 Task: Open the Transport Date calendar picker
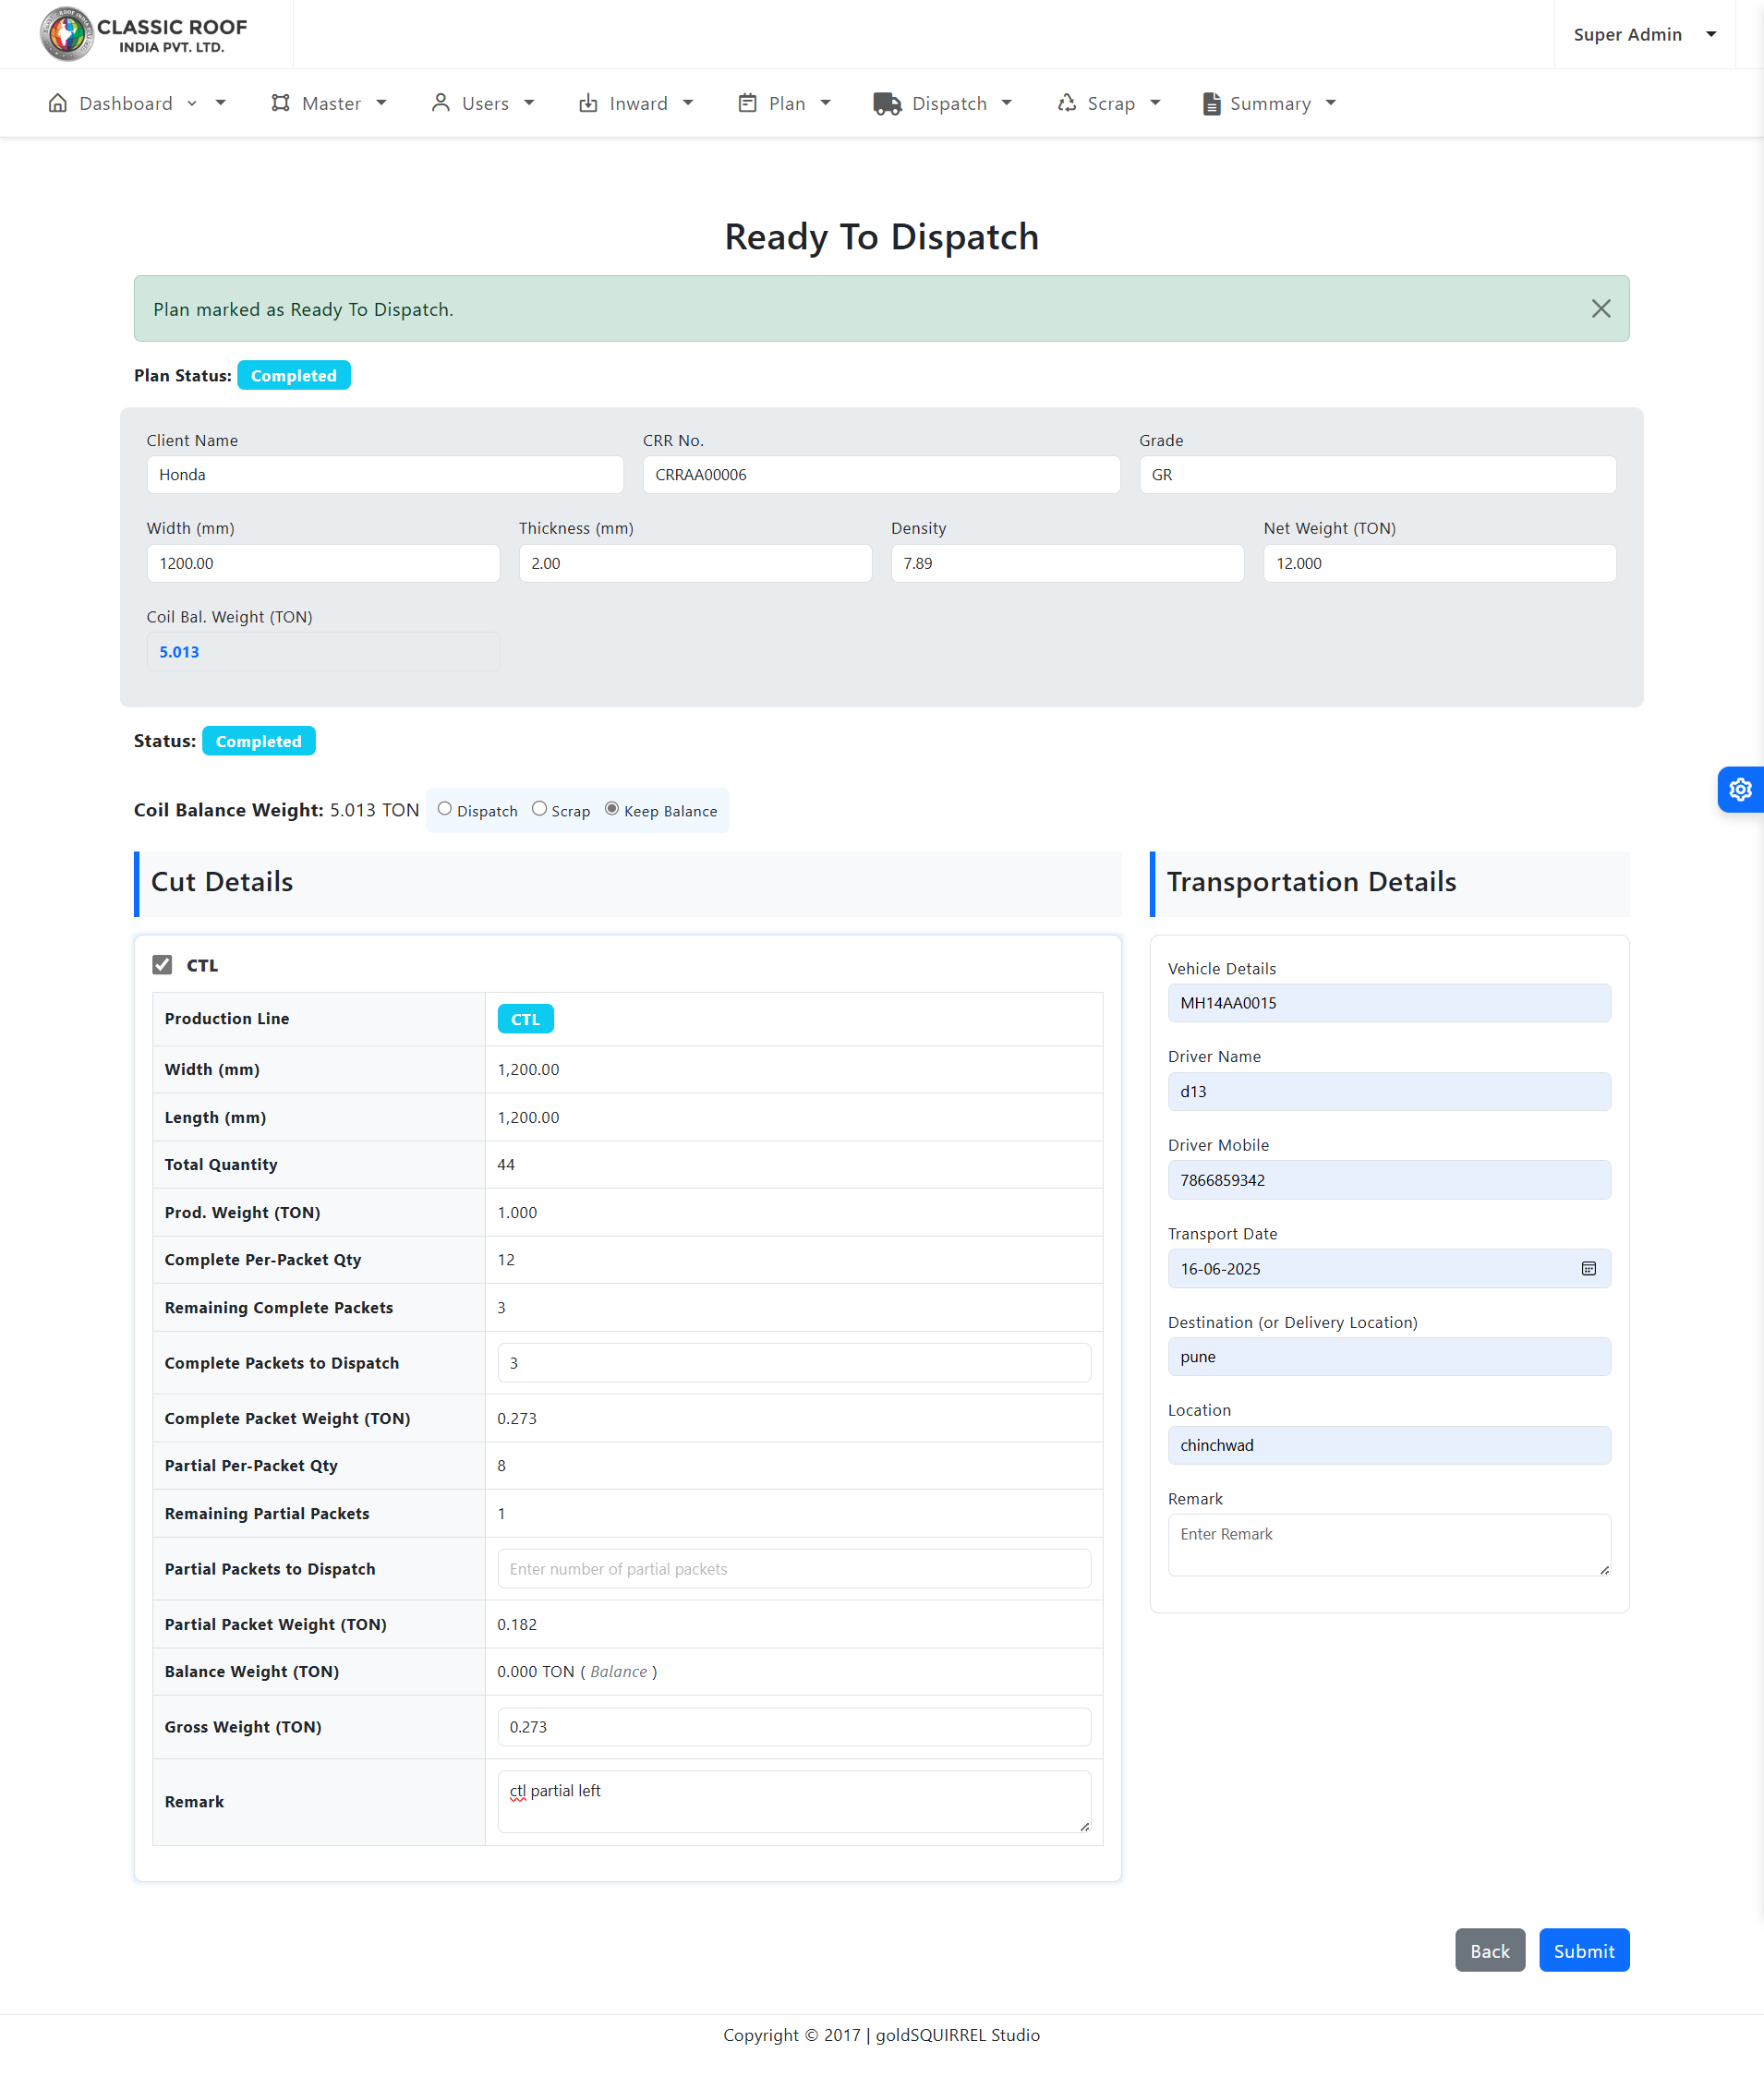point(1588,1268)
